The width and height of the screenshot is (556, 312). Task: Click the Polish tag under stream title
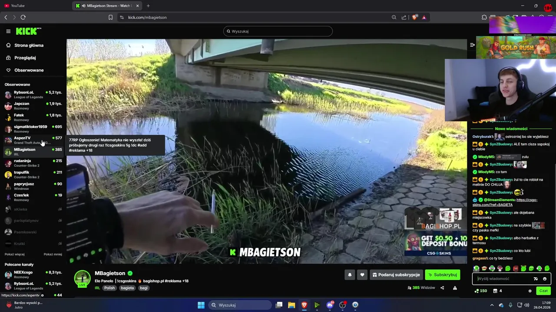109,288
